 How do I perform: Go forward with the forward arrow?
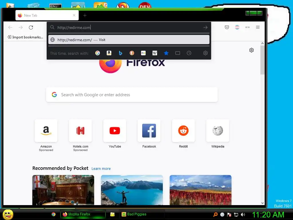pos(21,27)
